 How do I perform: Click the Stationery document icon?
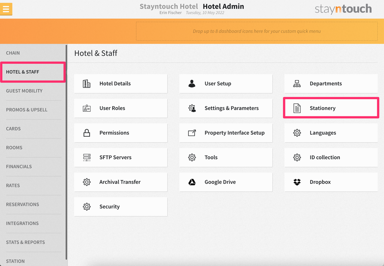click(x=297, y=108)
